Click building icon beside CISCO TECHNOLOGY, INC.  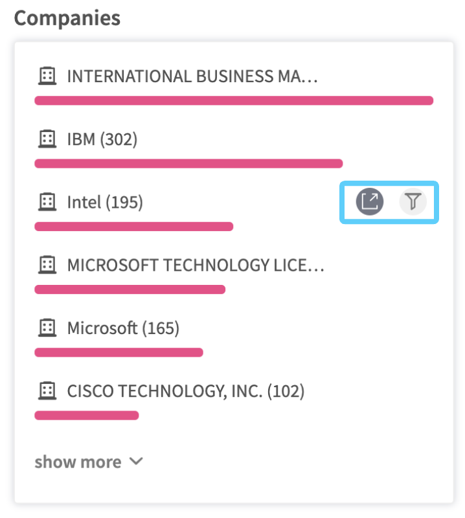click(46, 391)
